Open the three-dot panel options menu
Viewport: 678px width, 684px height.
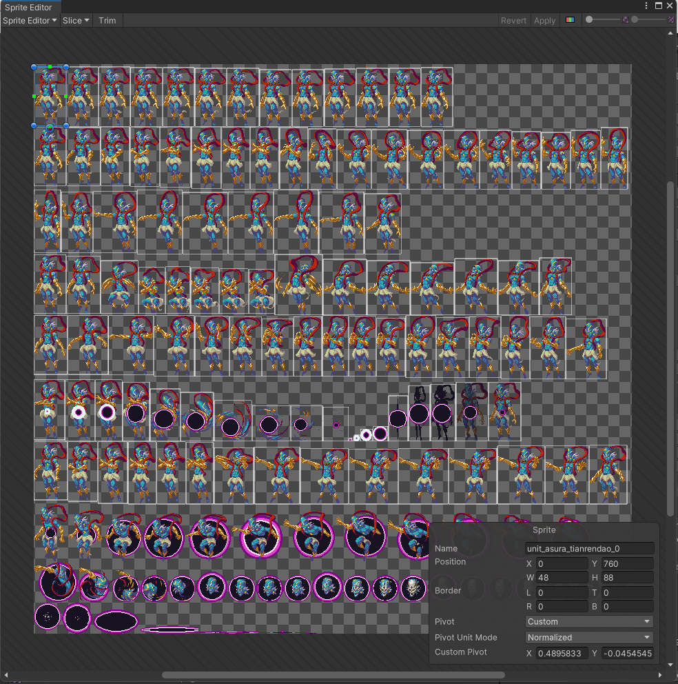tap(646, 6)
